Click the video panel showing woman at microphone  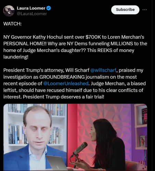click(107, 137)
